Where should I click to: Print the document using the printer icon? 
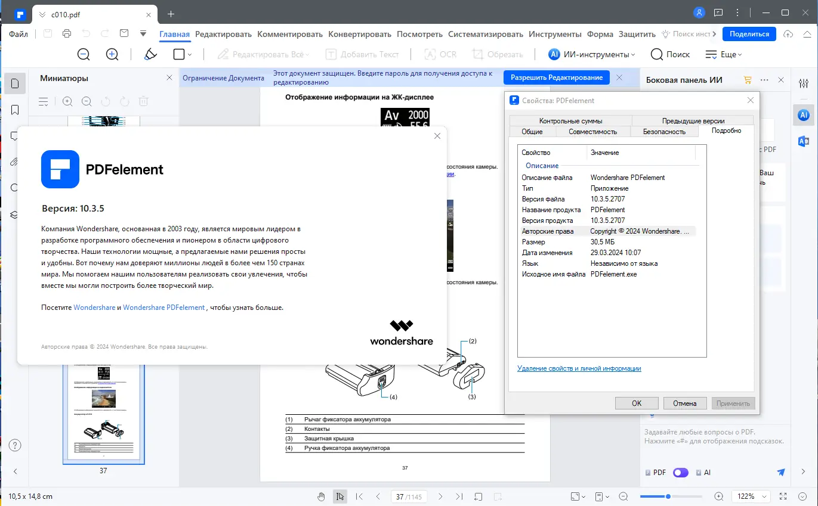(67, 34)
